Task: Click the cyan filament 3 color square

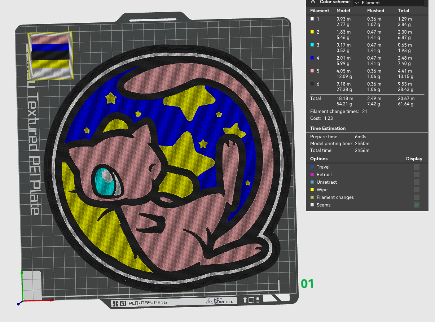Action: tap(312, 45)
